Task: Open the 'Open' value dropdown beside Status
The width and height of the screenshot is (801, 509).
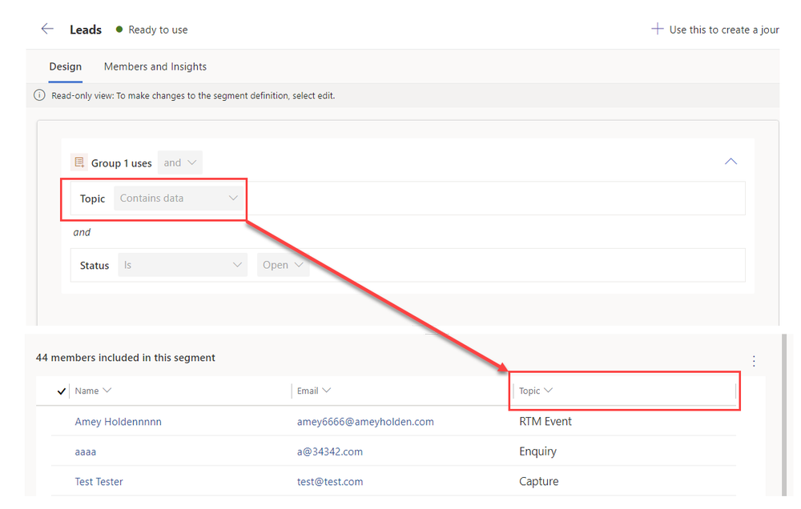Action: (282, 265)
